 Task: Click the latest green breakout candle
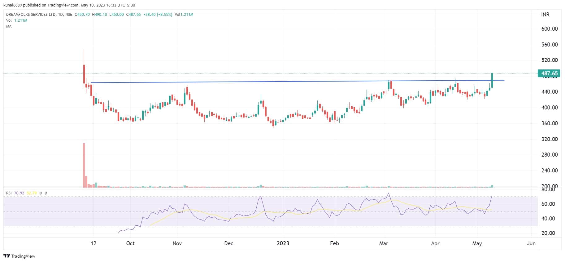click(x=492, y=80)
